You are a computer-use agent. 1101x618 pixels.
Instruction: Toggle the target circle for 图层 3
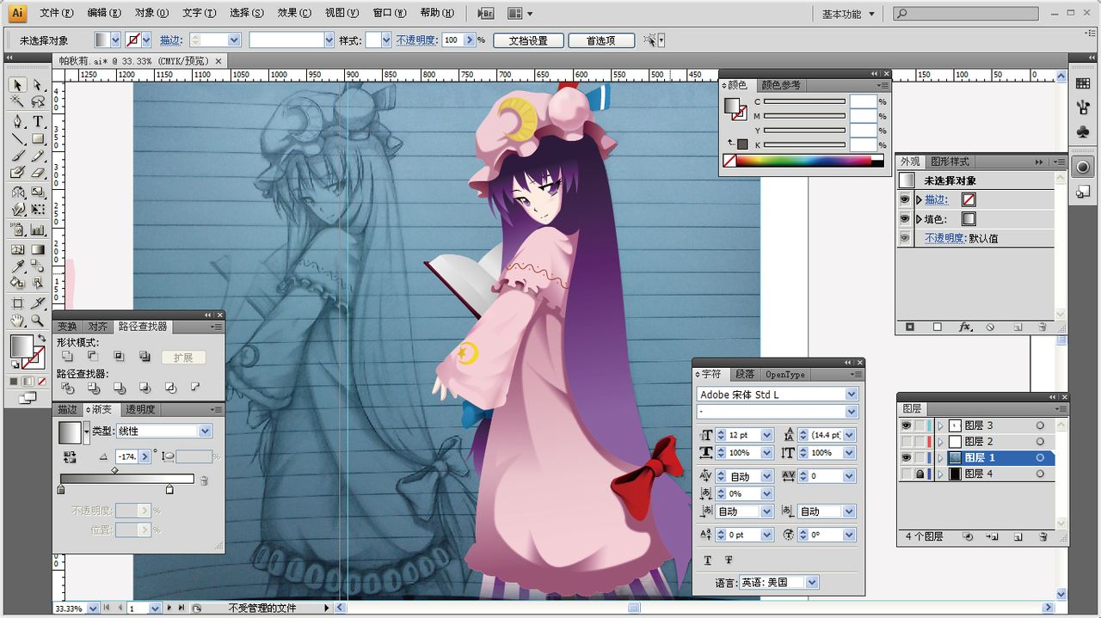pyautogui.click(x=1040, y=425)
